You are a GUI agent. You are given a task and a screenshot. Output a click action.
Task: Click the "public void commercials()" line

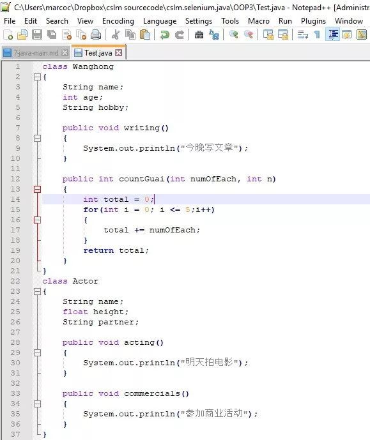pyautogui.click(x=126, y=393)
